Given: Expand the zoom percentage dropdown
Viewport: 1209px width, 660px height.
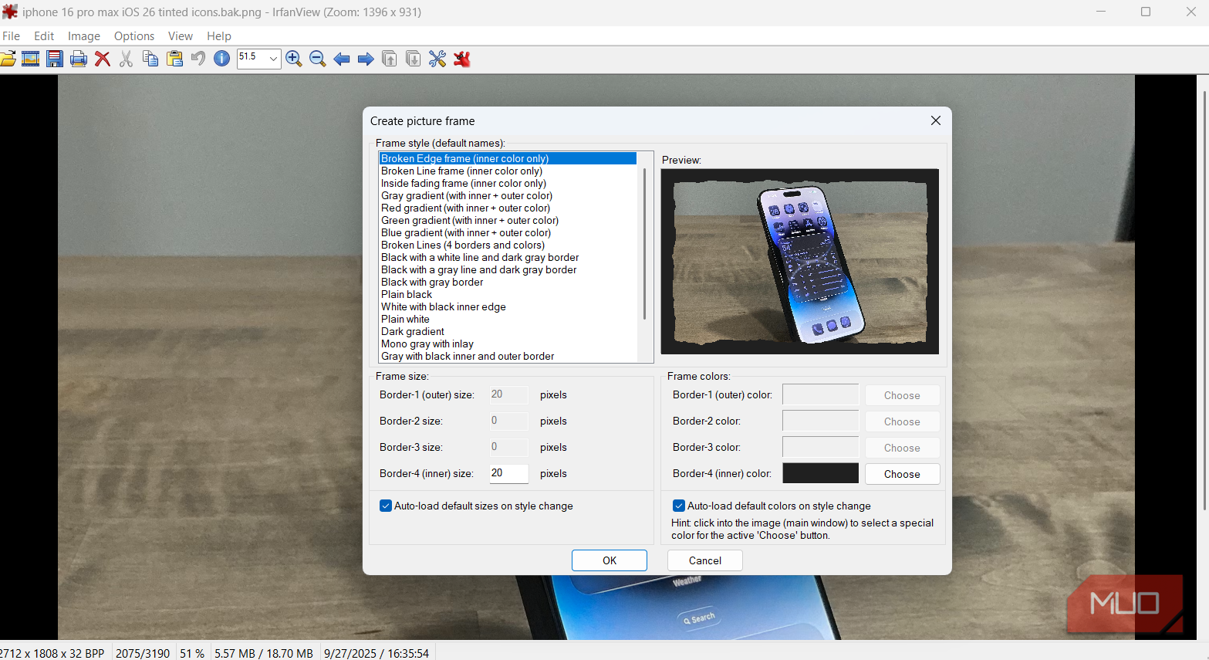Looking at the screenshot, I should point(273,59).
